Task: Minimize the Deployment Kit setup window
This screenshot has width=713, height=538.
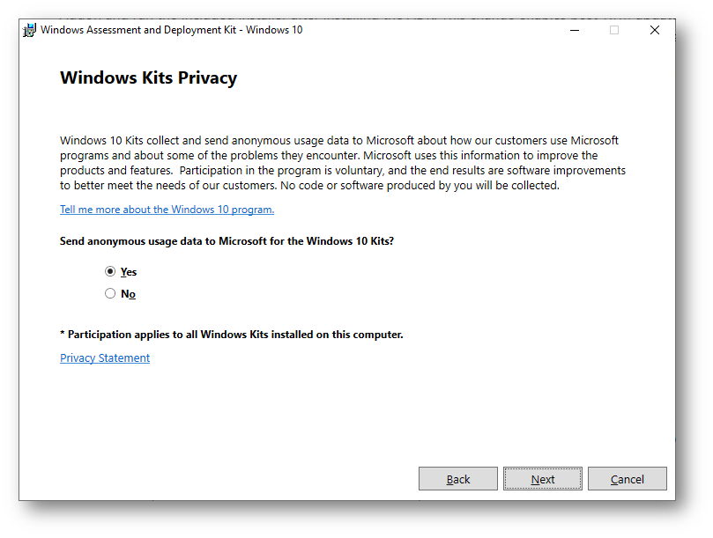Action: [x=575, y=30]
